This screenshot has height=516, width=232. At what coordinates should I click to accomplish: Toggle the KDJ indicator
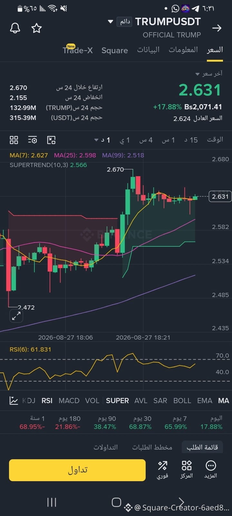click(x=29, y=401)
